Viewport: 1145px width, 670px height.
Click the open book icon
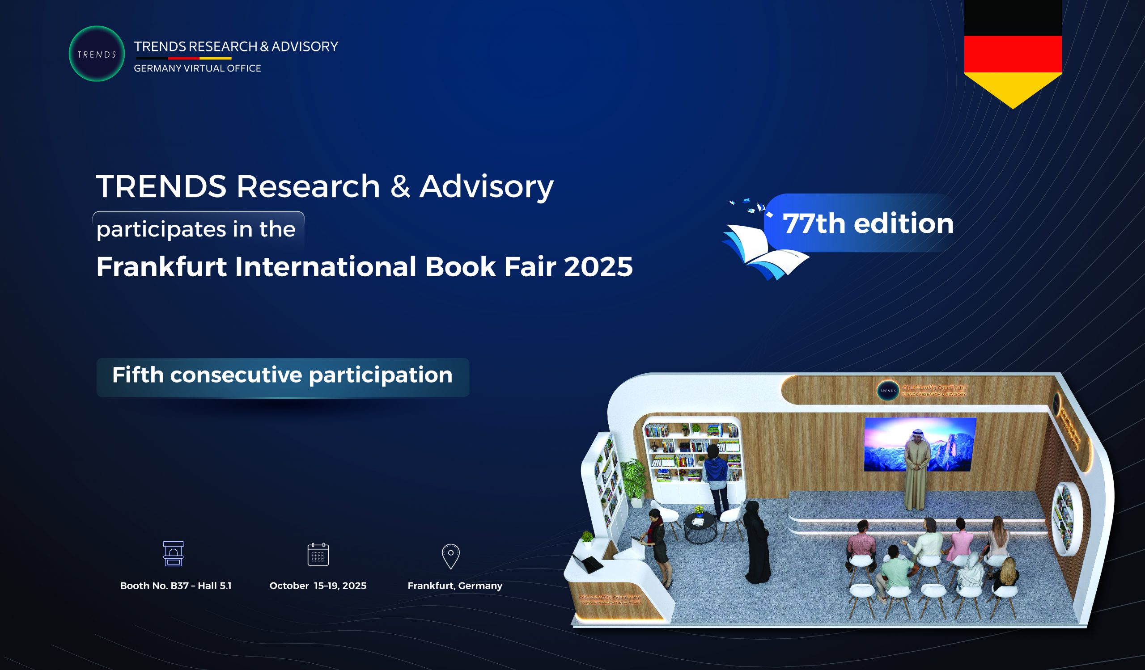point(763,253)
